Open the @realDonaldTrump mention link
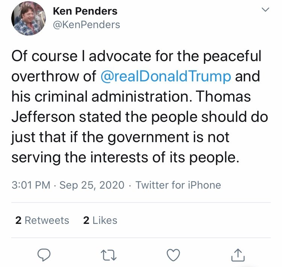This screenshot has width=282, height=267. click(x=166, y=76)
